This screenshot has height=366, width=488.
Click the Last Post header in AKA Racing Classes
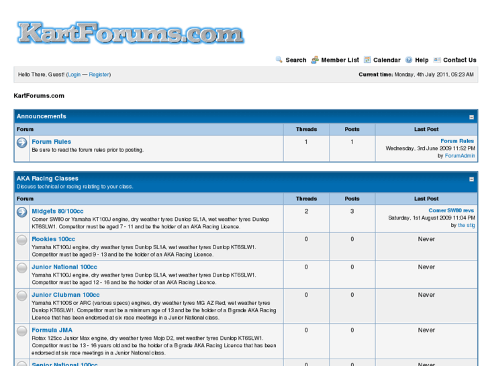pos(426,198)
